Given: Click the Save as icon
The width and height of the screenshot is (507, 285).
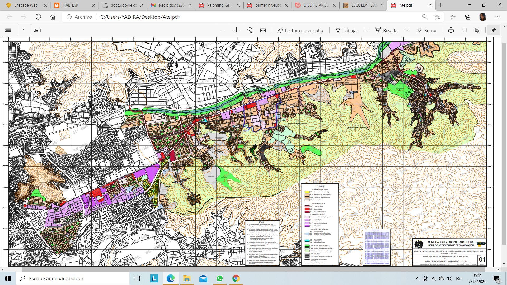Looking at the screenshot, I should [x=477, y=30].
